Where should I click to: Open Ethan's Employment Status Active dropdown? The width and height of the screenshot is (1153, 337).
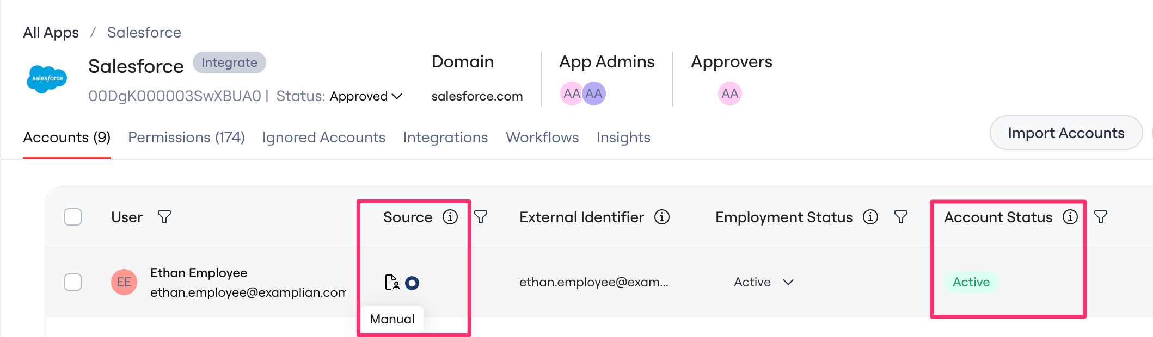[764, 282]
